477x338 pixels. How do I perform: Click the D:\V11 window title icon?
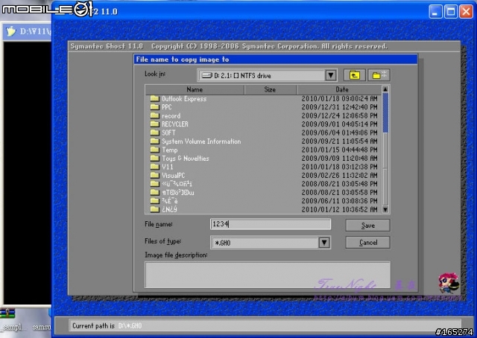tap(11, 31)
